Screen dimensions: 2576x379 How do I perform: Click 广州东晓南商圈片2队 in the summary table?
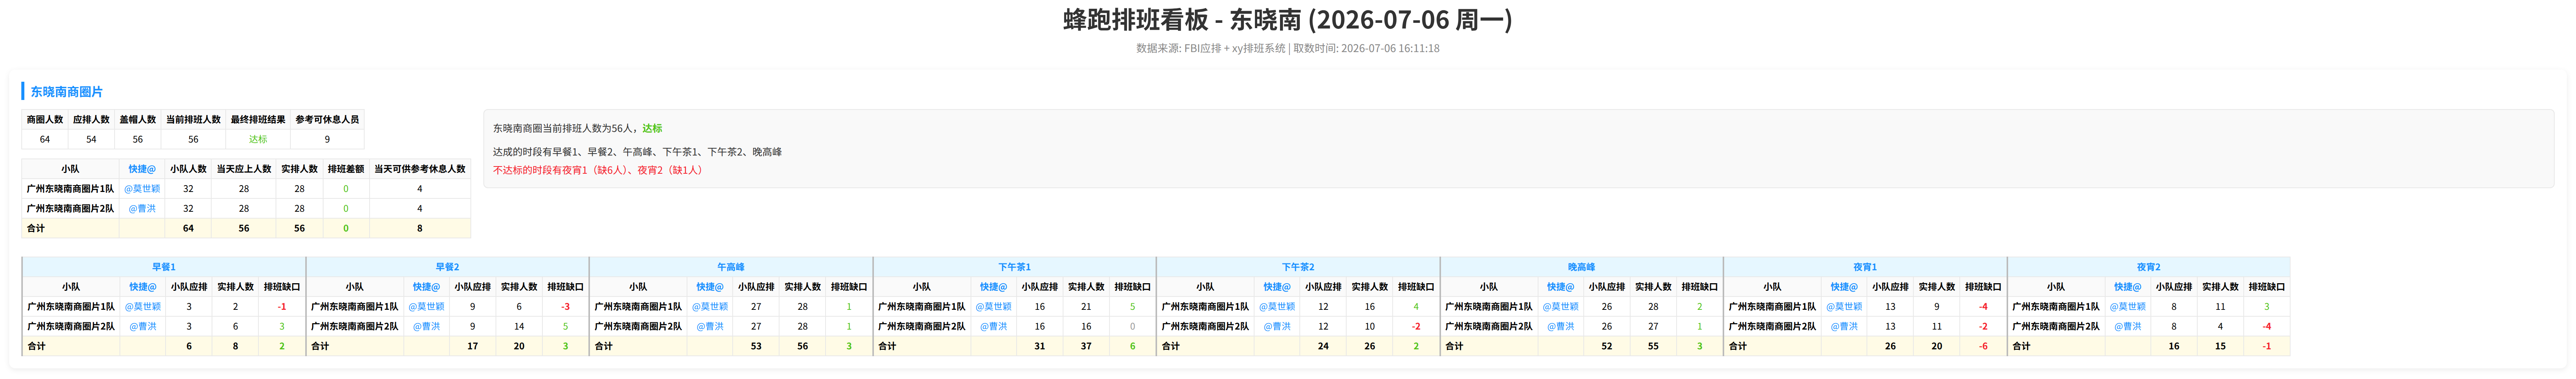tap(70, 209)
